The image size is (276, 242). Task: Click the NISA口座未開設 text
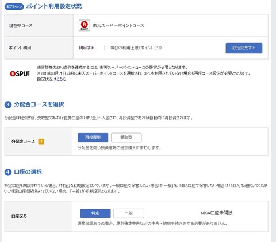[x=217, y=213]
